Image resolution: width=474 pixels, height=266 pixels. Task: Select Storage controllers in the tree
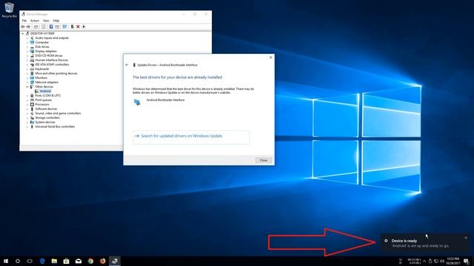pyautogui.click(x=47, y=118)
